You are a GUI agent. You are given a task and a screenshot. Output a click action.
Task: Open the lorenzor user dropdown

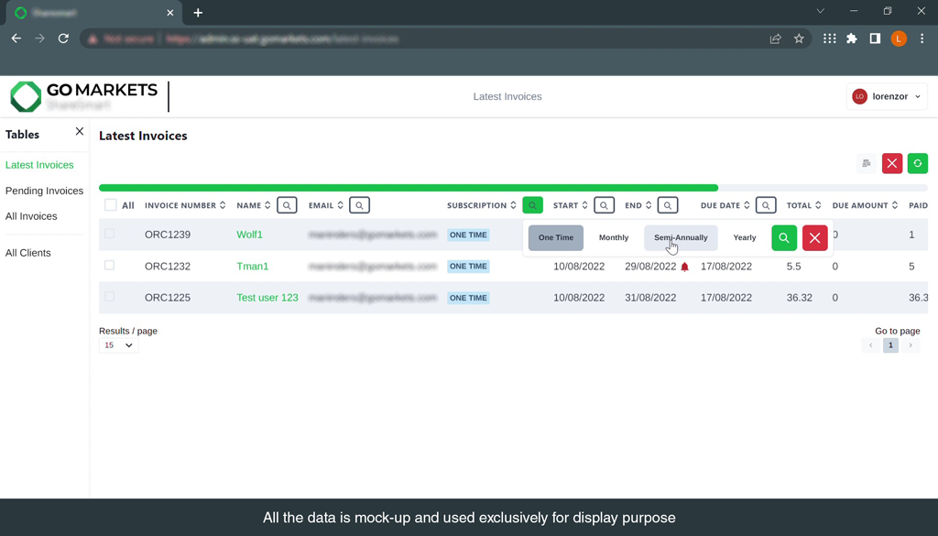[887, 96]
